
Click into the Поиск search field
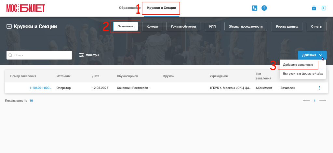point(39,55)
